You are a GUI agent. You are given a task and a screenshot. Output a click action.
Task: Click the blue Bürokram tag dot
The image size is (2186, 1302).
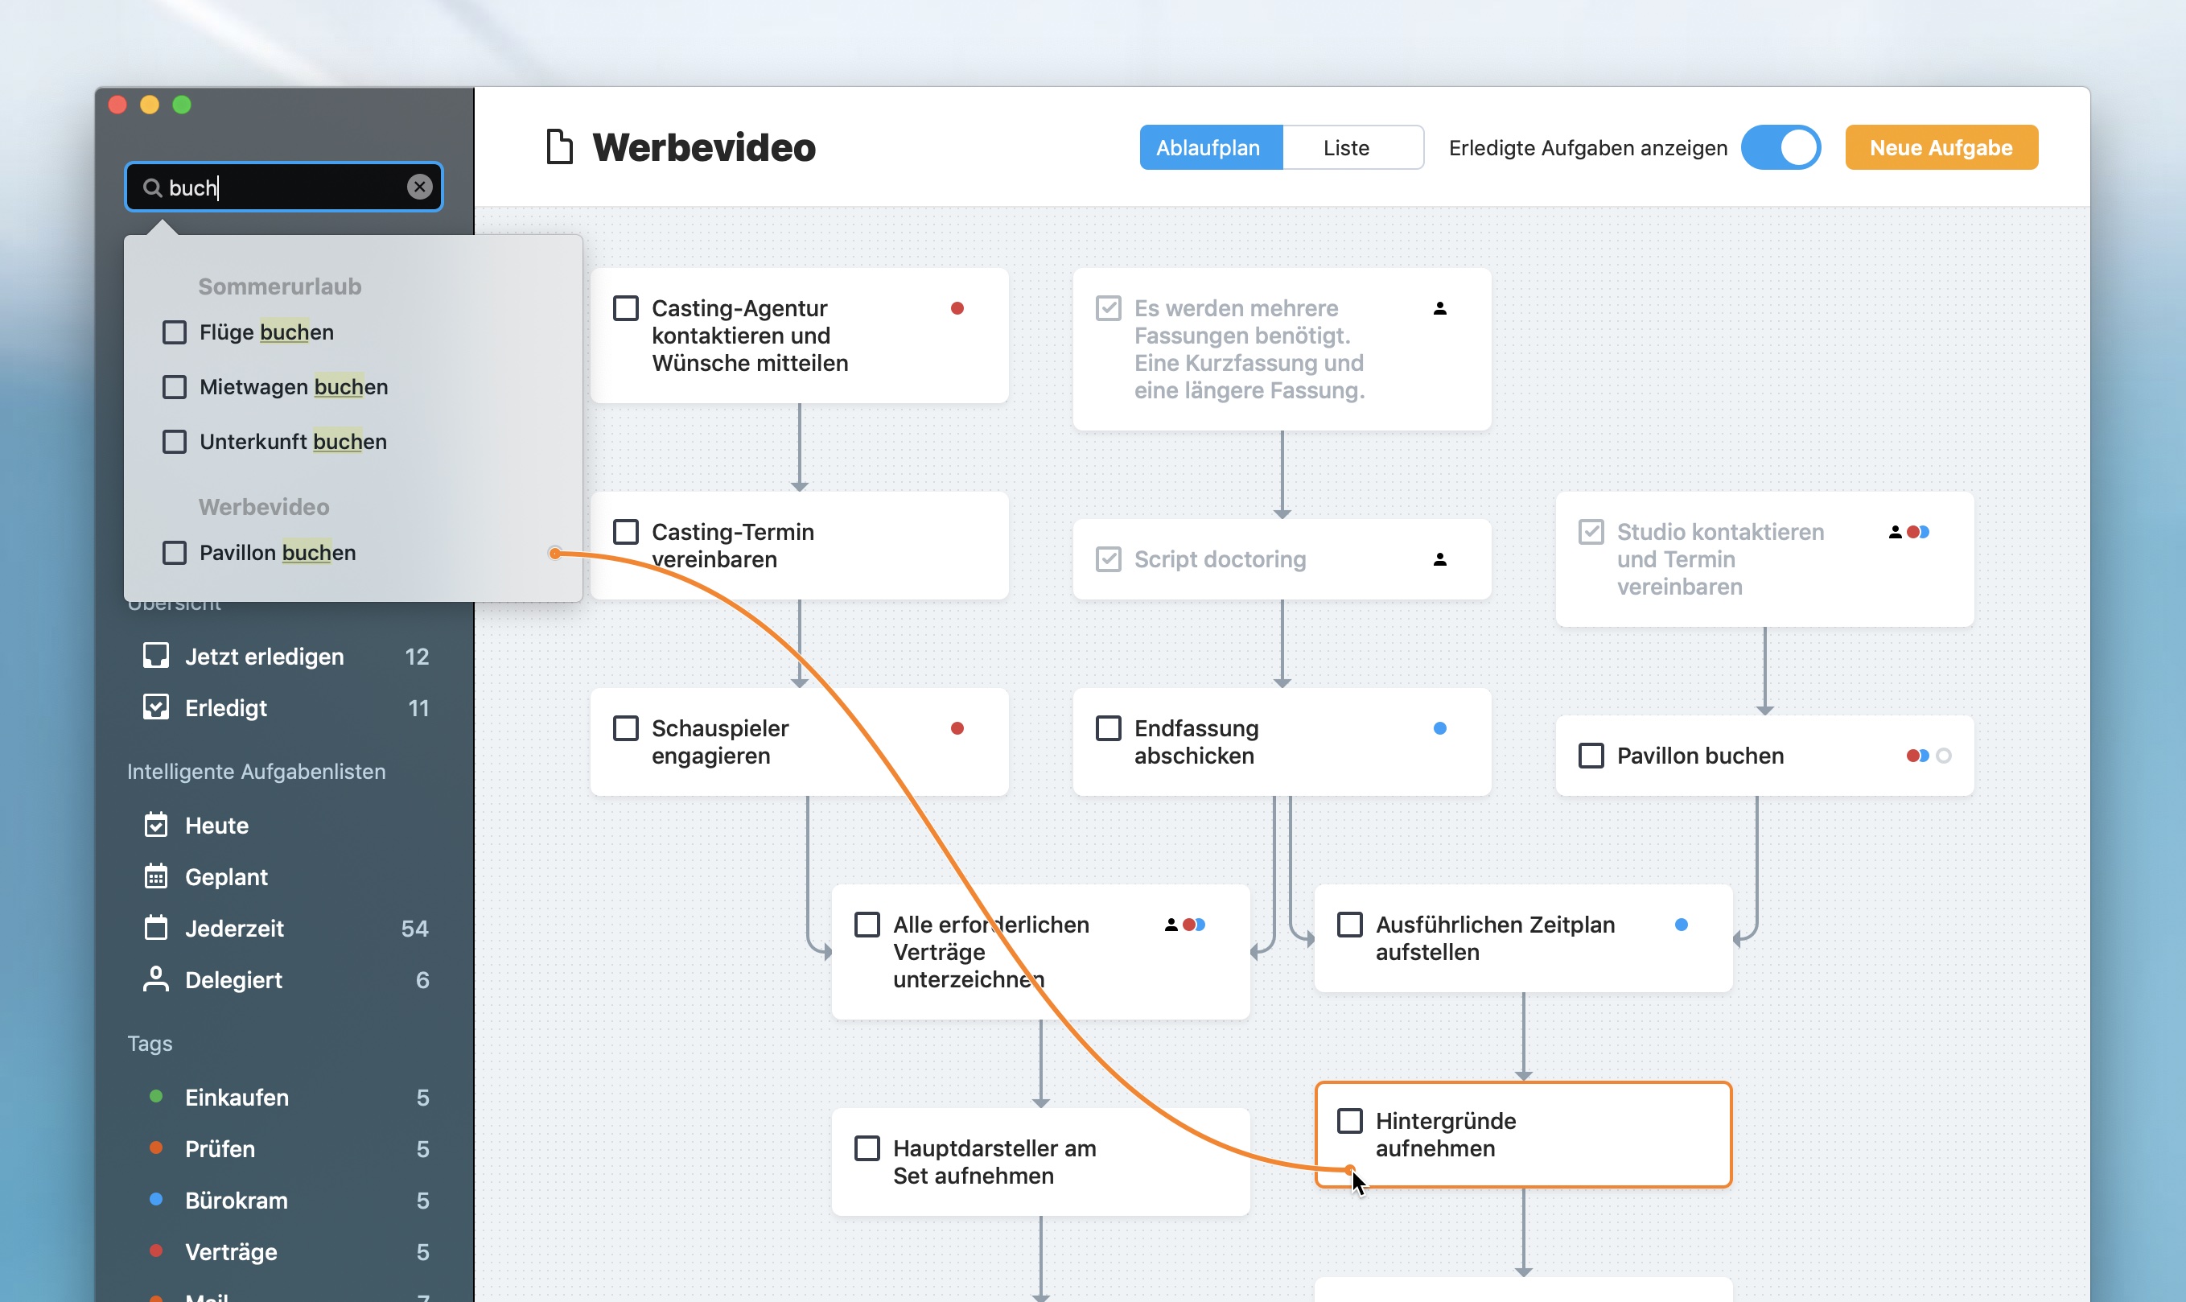click(155, 1198)
